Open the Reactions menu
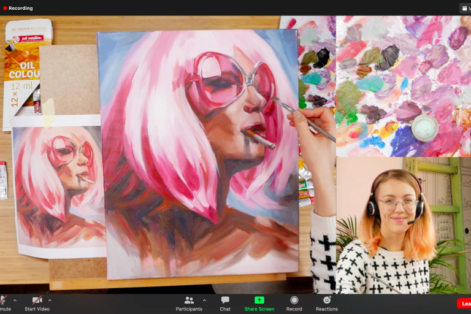This screenshot has height=314, width=471. (x=327, y=303)
